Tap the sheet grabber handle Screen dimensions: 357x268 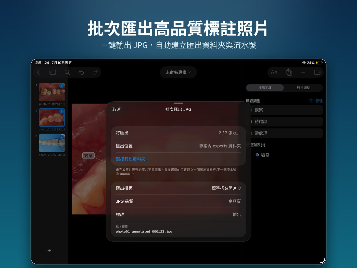coord(178,103)
